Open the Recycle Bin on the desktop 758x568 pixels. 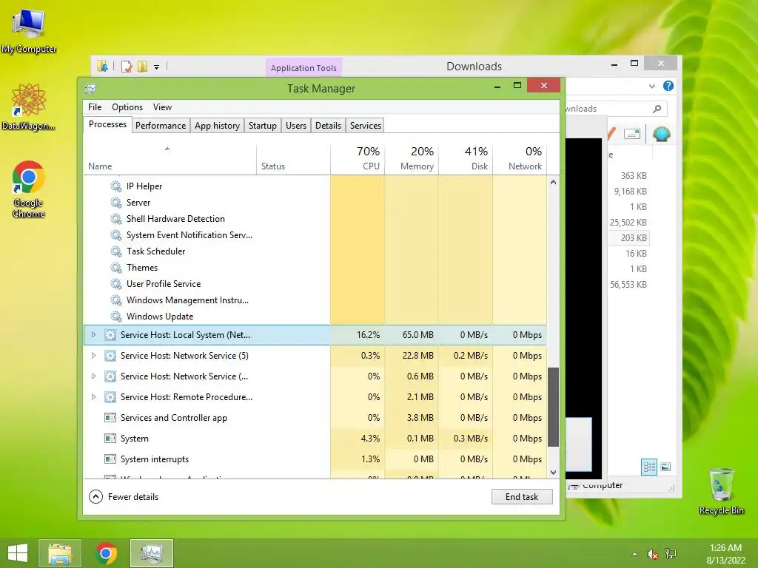(721, 491)
